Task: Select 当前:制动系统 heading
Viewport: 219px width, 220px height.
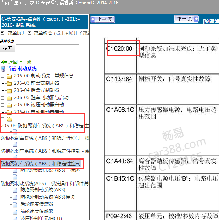Action: [22, 69]
